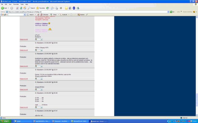
Task: Click the 'Internet' zone indicator in status bar
Action: pos(184,118)
